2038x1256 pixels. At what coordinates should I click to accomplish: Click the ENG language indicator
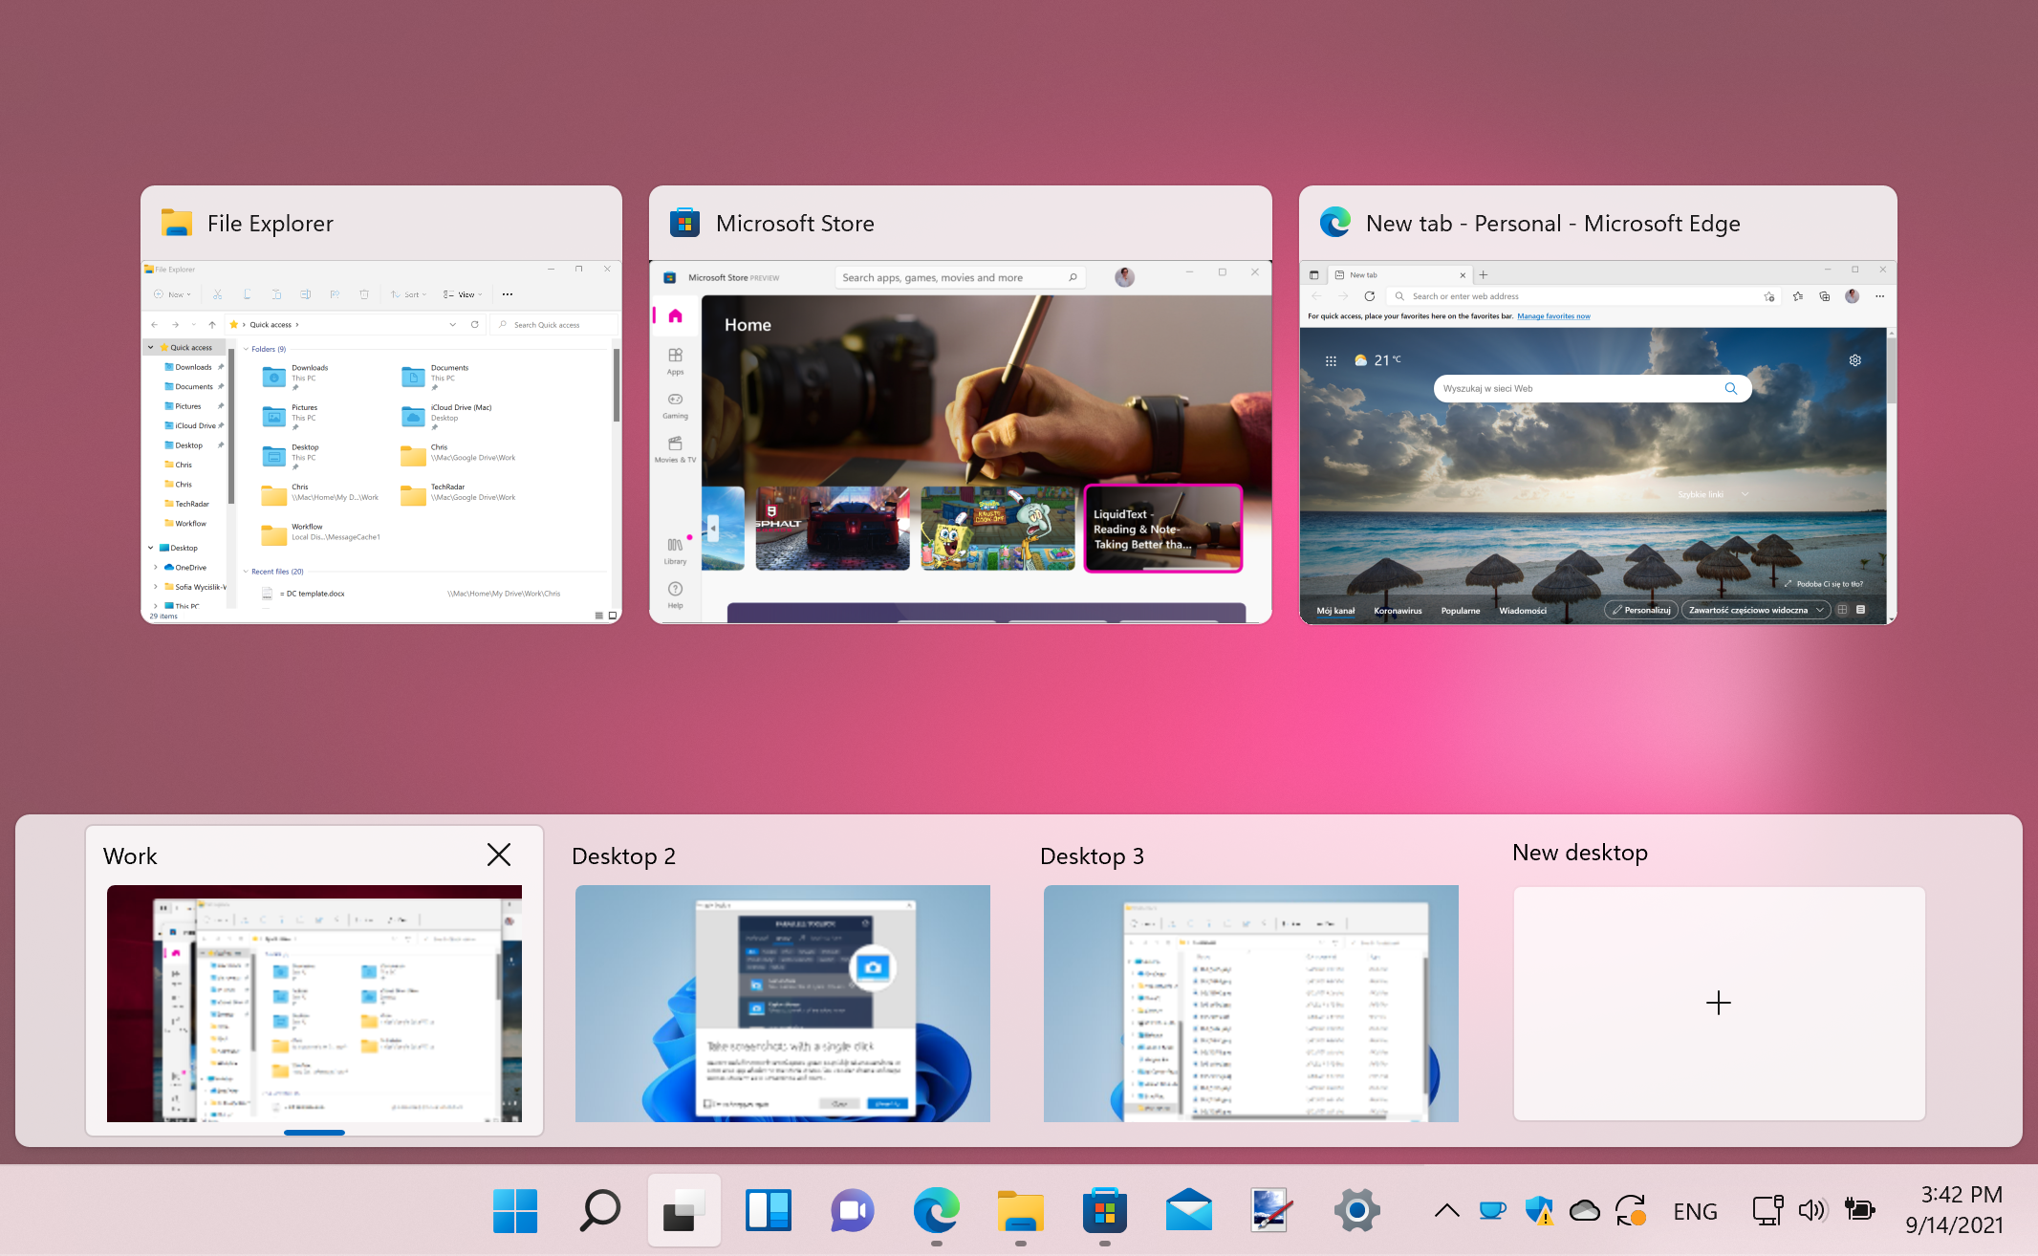coord(1695,1211)
